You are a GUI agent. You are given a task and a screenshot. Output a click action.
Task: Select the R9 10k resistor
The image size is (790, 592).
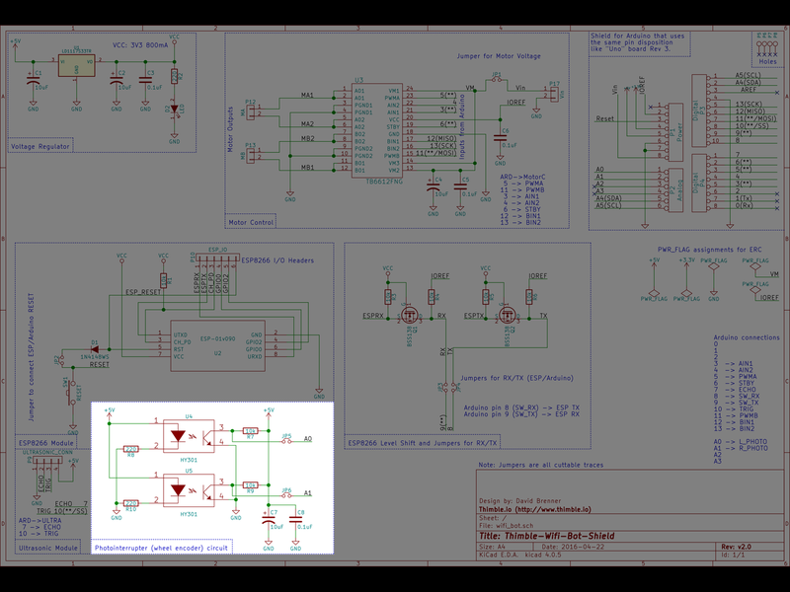(x=251, y=485)
